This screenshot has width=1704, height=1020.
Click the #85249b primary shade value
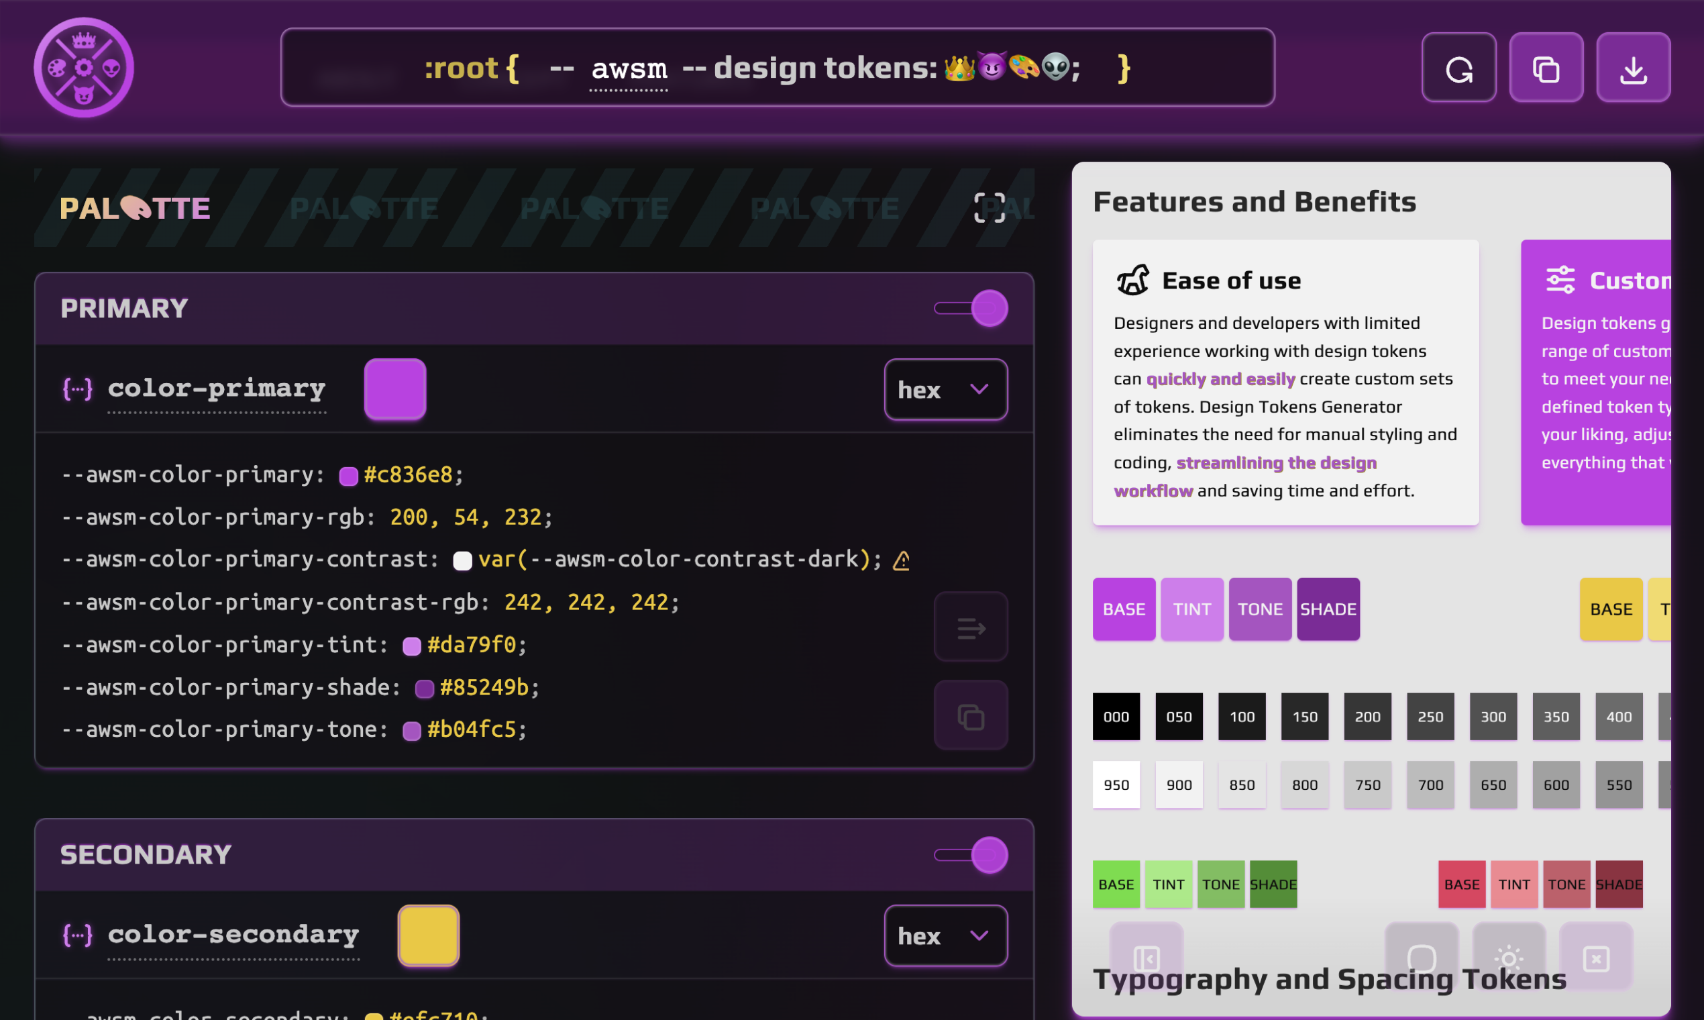484,687
